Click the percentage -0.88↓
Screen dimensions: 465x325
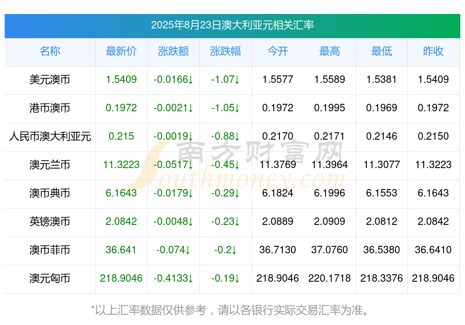click(226, 136)
